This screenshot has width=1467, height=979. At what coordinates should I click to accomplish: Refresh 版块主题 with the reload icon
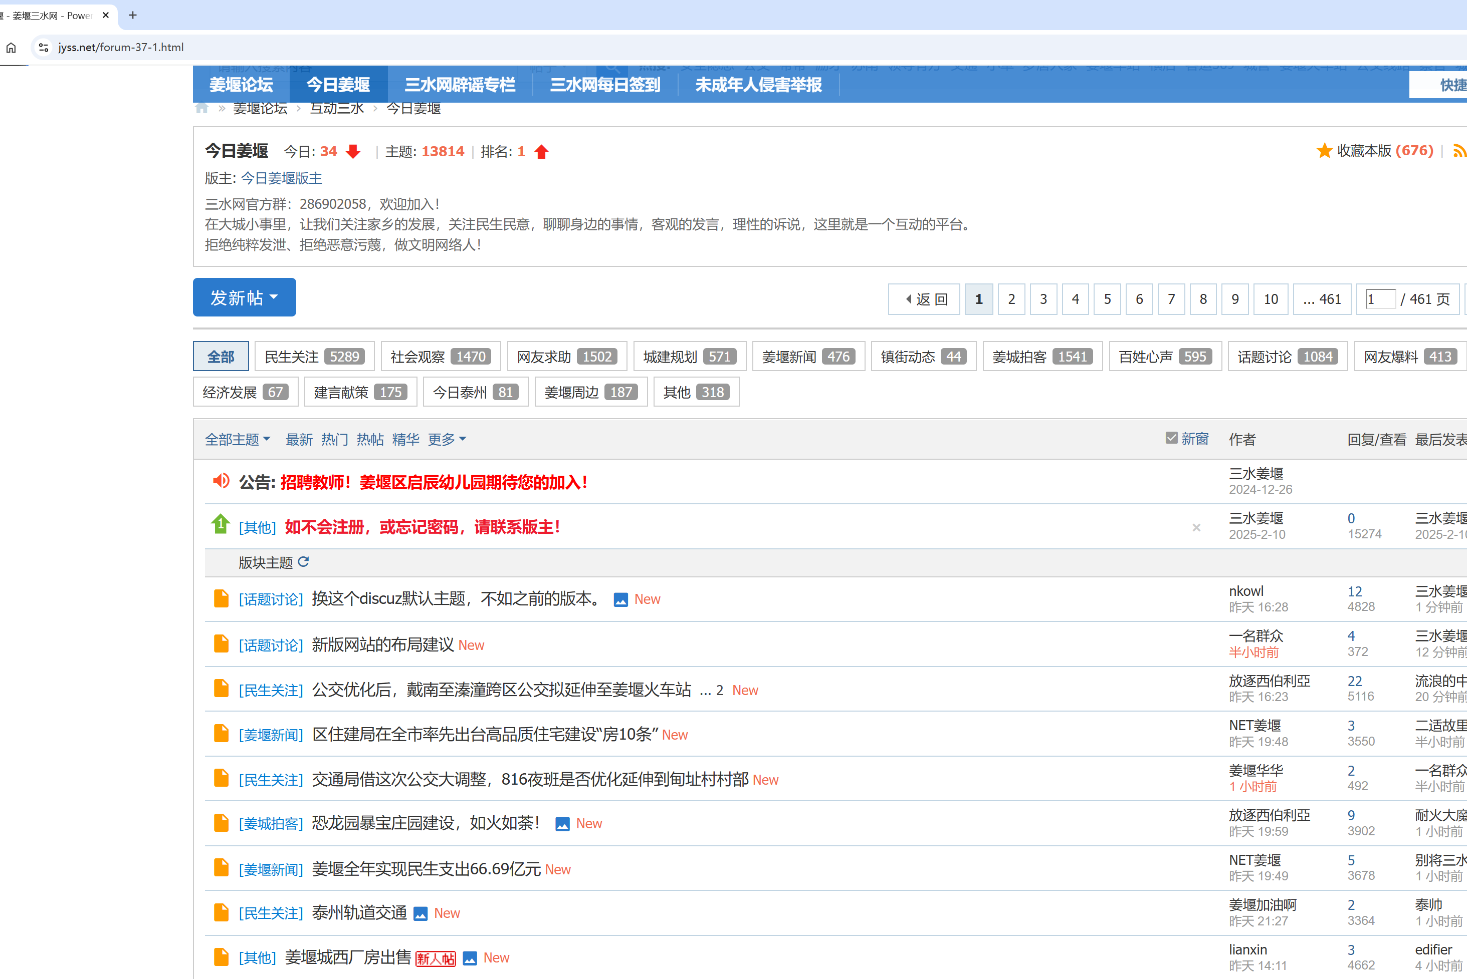point(304,562)
